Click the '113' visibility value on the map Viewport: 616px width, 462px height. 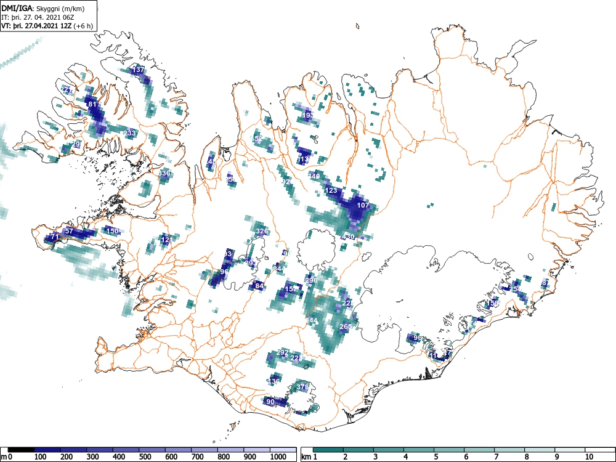point(303,159)
